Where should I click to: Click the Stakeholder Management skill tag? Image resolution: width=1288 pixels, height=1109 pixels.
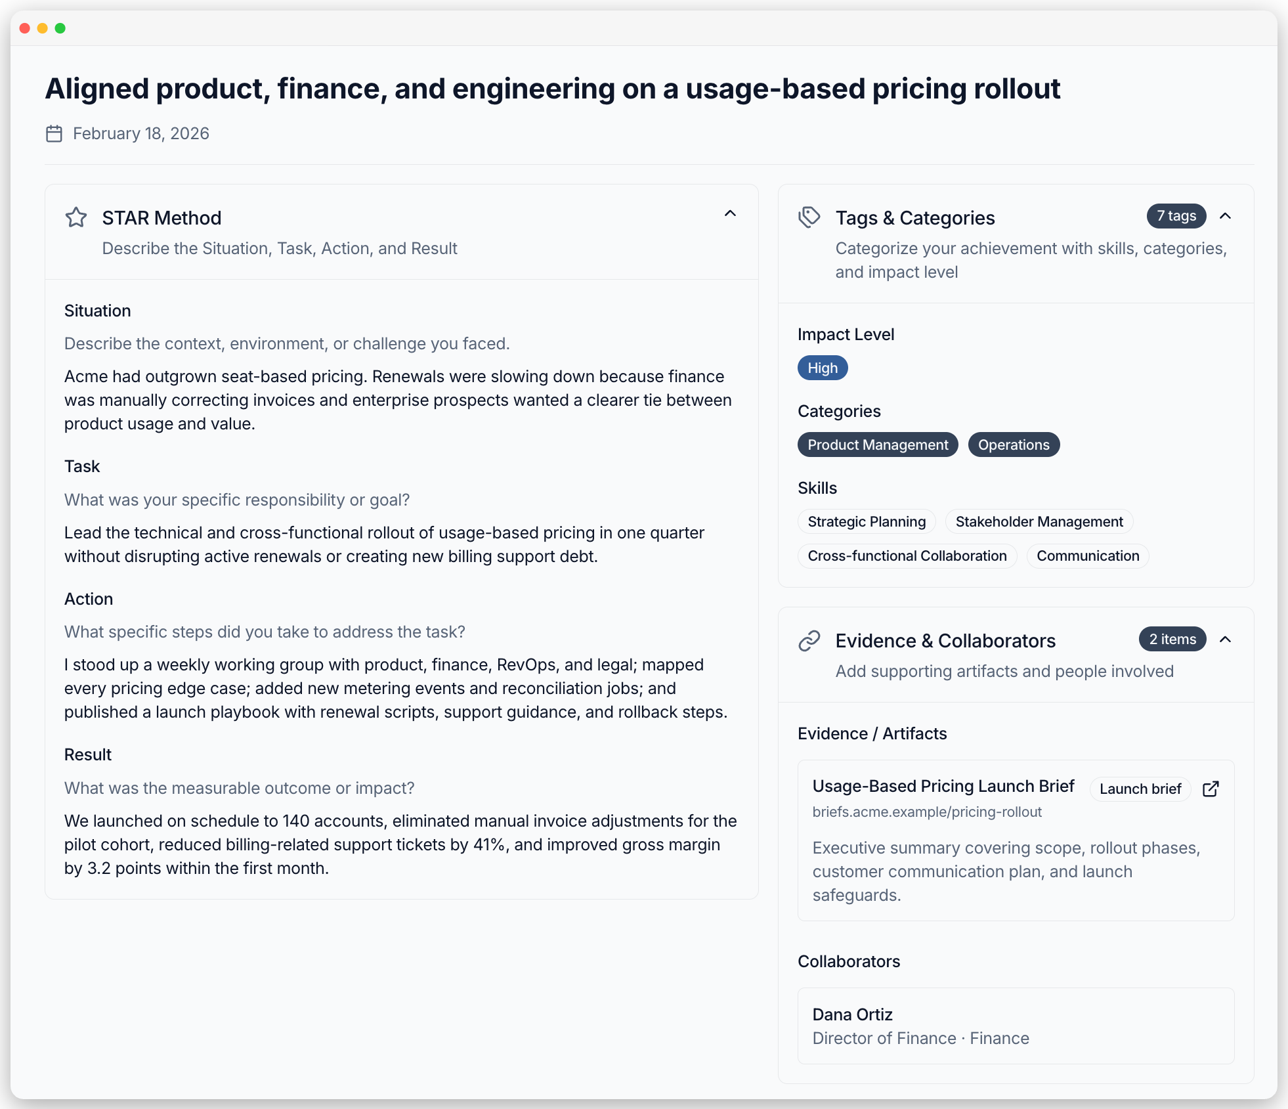tap(1039, 521)
